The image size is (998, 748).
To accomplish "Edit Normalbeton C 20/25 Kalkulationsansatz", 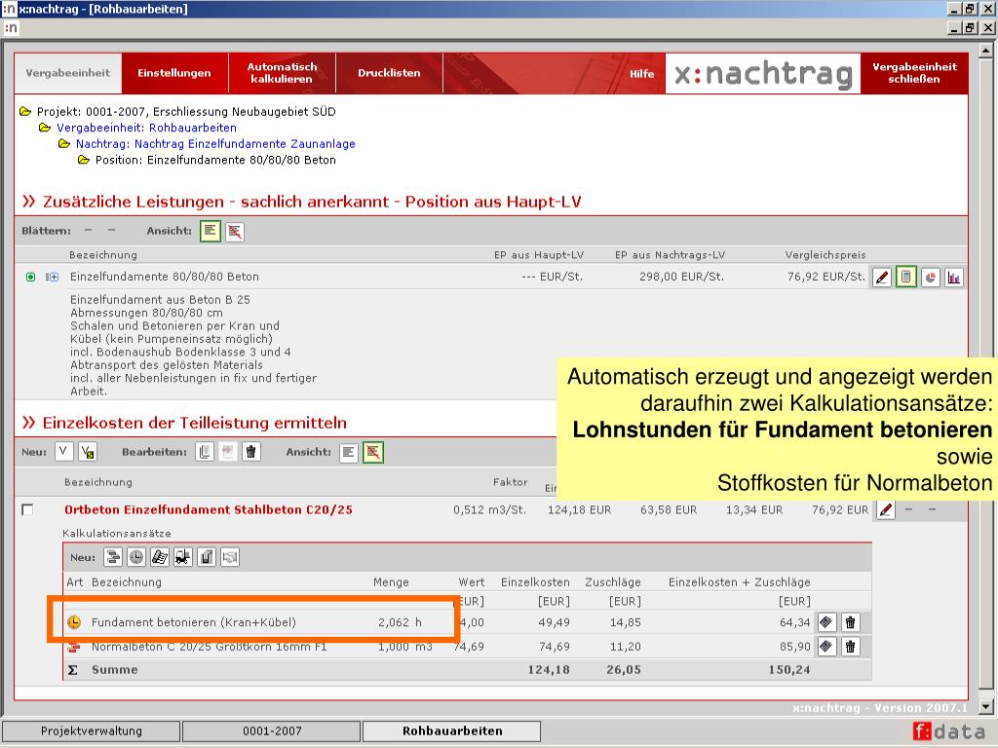I will [826, 647].
